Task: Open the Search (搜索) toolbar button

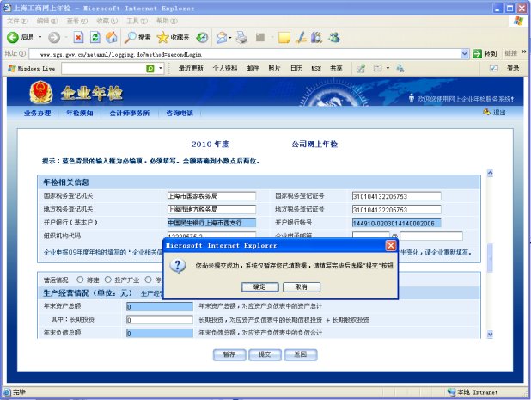Action: [x=137, y=38]
